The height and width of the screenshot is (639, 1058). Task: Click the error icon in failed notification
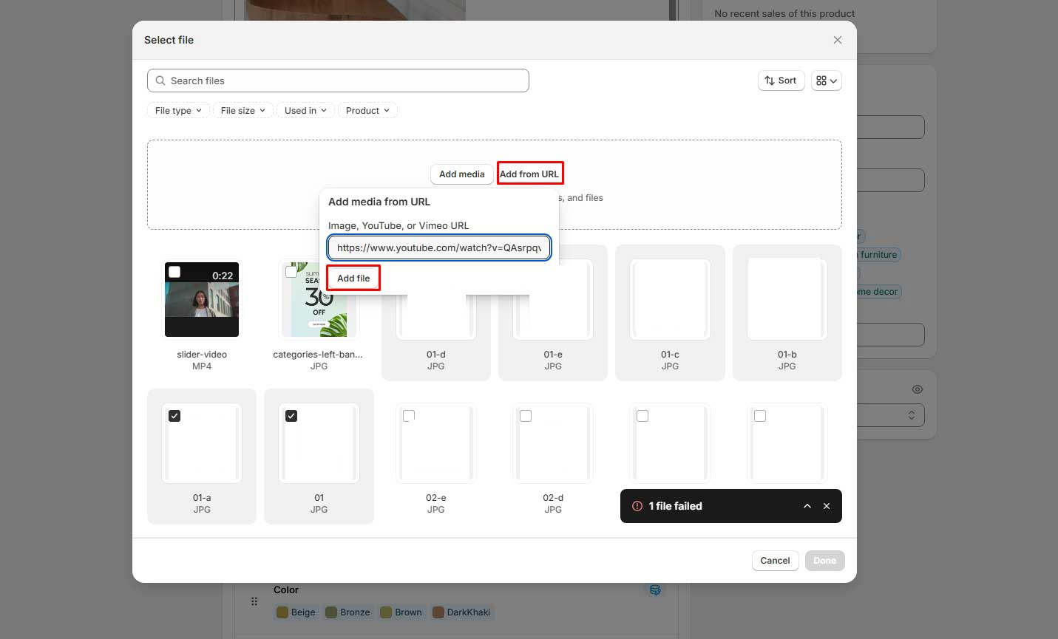click(x=637, y=506)
